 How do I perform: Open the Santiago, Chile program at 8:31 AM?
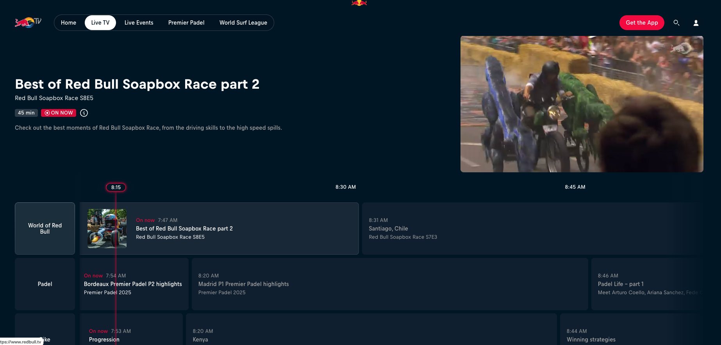tap(532, 229)
